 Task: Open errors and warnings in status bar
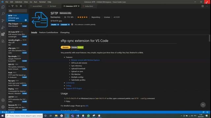5,112
